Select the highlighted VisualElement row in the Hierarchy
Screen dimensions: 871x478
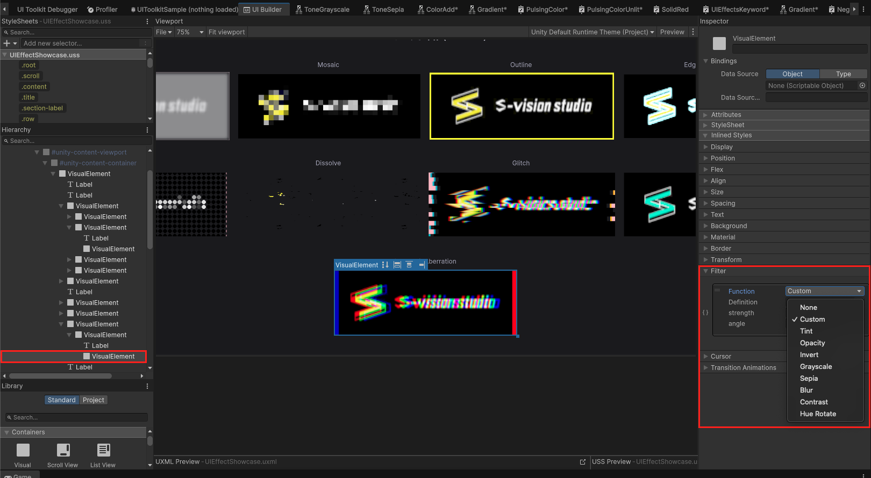[x=74, y=357]
